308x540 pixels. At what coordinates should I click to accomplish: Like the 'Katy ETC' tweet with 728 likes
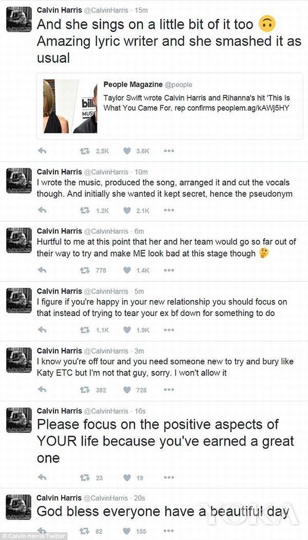[127, 390]
